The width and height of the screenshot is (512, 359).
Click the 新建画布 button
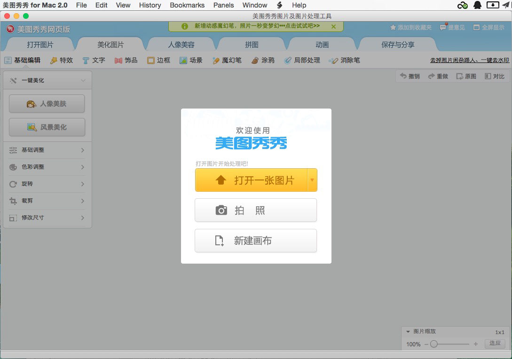[256, 241]
